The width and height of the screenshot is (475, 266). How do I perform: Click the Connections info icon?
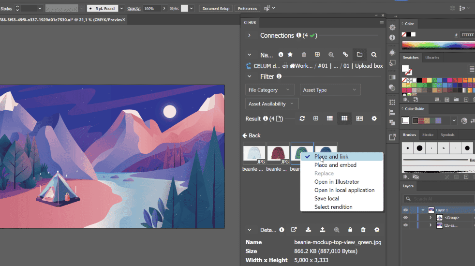(299, 35)
